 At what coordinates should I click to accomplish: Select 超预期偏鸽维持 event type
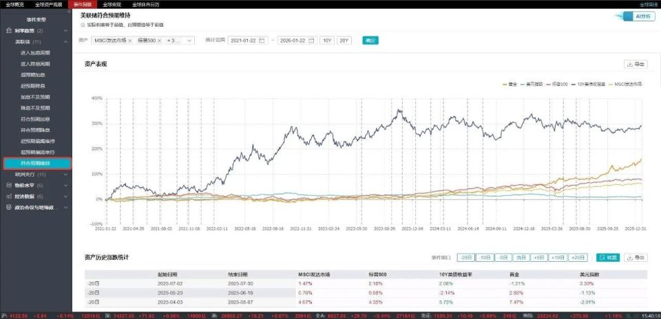[38, 152]
